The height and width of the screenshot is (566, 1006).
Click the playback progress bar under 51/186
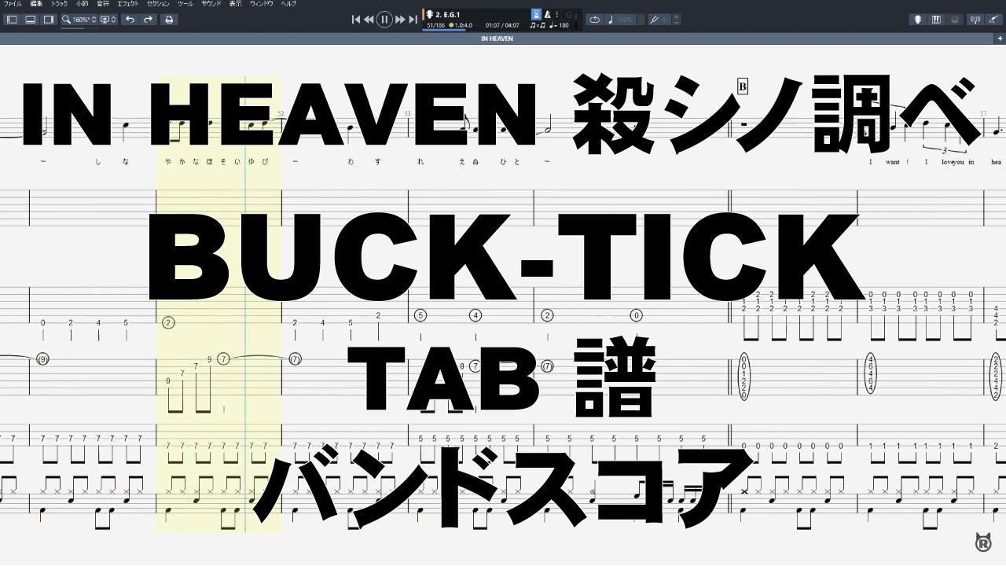444,31
